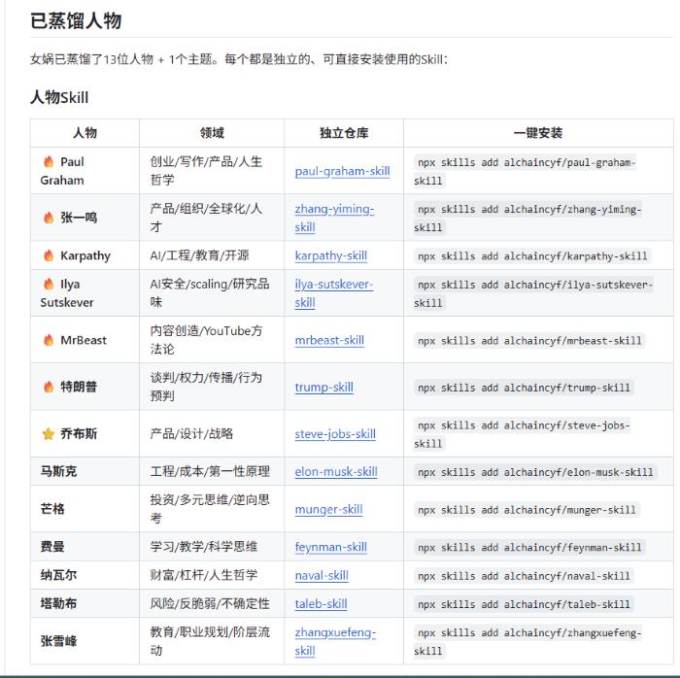
Task: Click the 风险/反脆弱/不确定性 domain cell
Action: click(x=210, y=603)
